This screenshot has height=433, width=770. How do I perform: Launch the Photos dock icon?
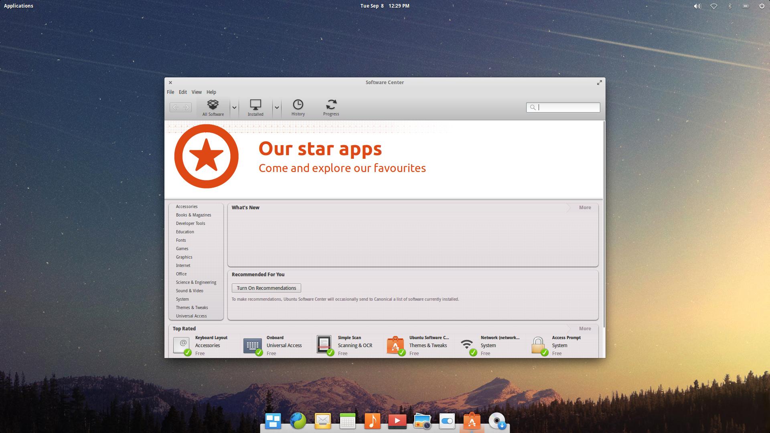[422, 421]
